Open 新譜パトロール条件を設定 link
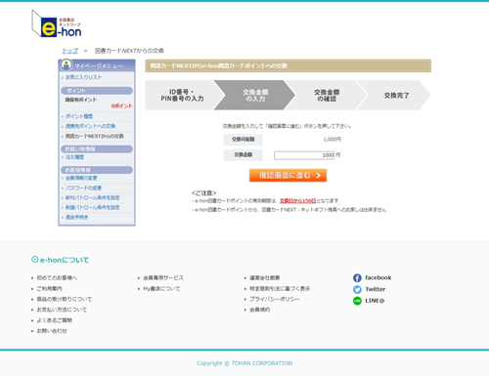489x376 pixels. pyautogui.click(x=92, y=207)
